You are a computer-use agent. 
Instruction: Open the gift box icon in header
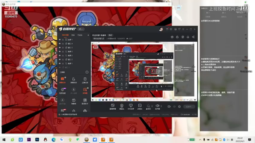(172, 37)
